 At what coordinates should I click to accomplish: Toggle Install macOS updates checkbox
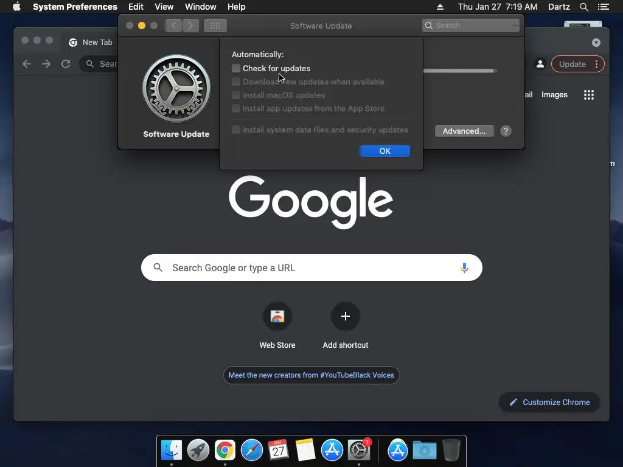tap(236, 95)
